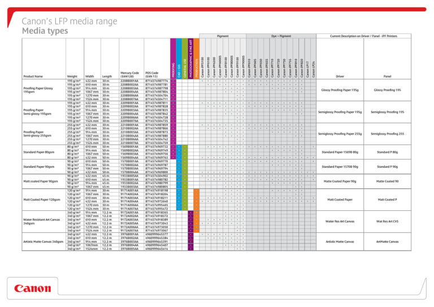Click driver name "Semiglossy Proofing Paper 255g"
This screenshot has height=307, width=434.
340,133
